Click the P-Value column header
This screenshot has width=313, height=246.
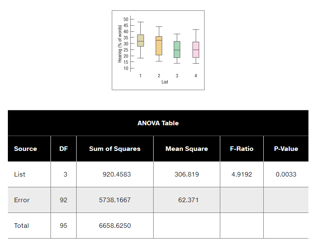[x=286, y=149]
